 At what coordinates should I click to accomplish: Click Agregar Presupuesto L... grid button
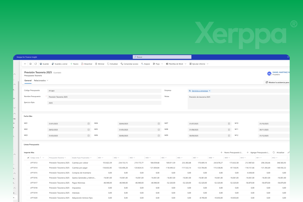click(x=258, y=153)
